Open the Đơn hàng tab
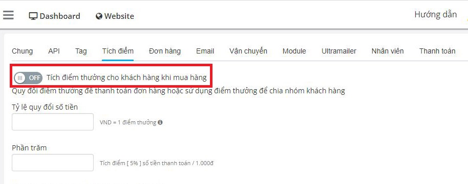 click(165, 51)
